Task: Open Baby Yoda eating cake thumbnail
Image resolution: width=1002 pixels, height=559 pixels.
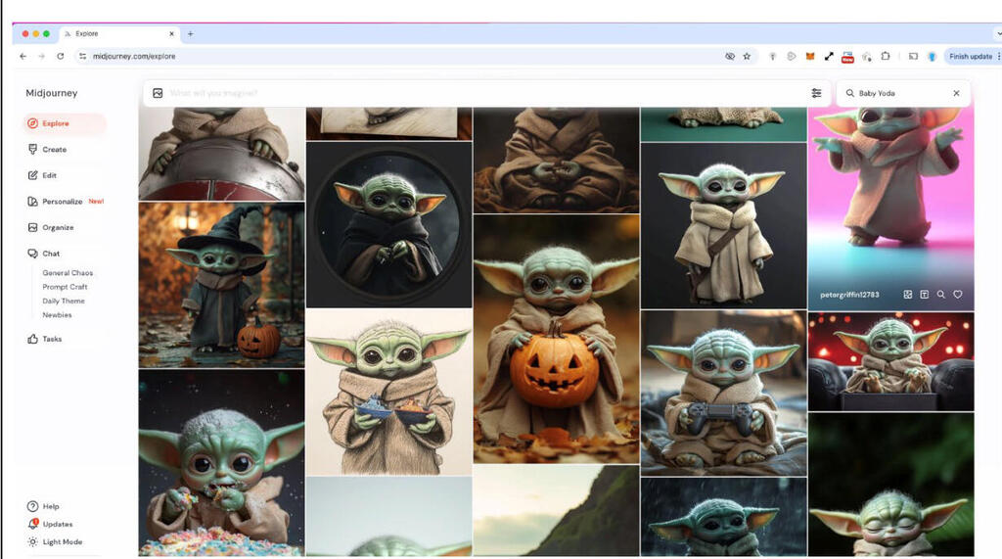Action: 222,462
